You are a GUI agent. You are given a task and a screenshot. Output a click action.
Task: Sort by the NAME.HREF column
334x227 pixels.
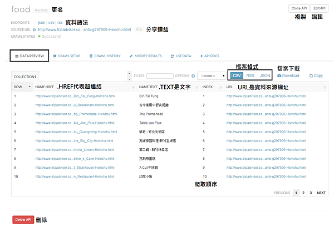coord(134,87)
